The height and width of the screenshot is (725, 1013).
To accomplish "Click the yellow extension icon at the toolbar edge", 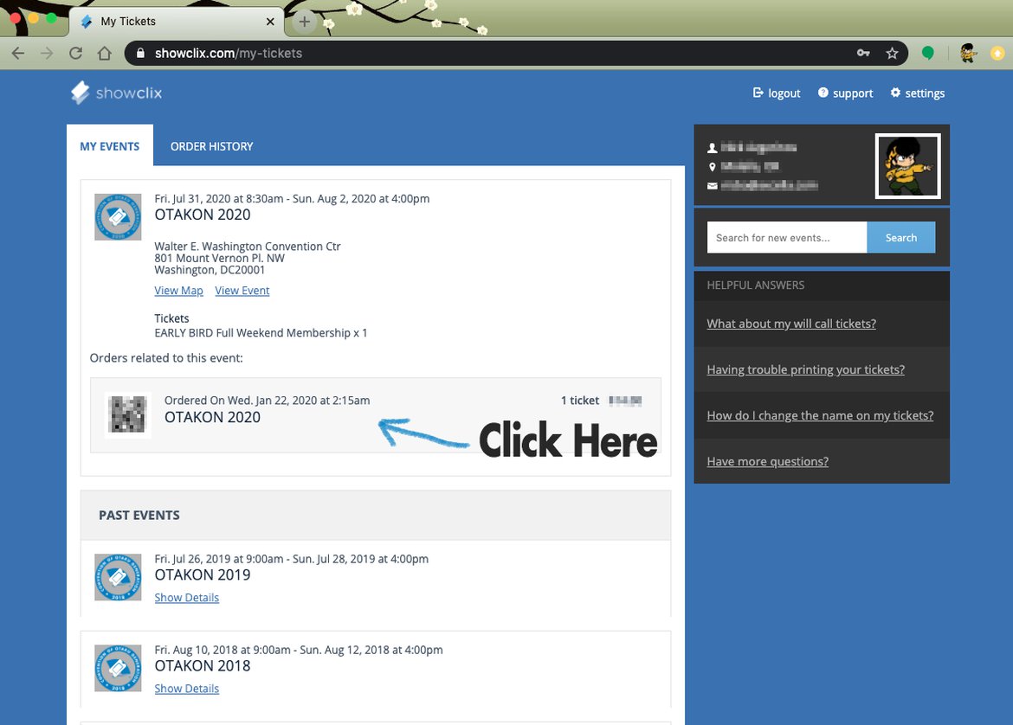I will coord(997,53).
